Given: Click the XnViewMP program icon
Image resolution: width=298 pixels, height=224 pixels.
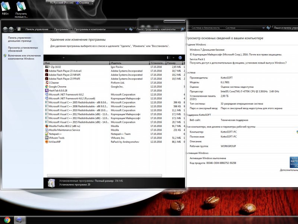Looking at the screenshot, I should [x=47, y=142].
